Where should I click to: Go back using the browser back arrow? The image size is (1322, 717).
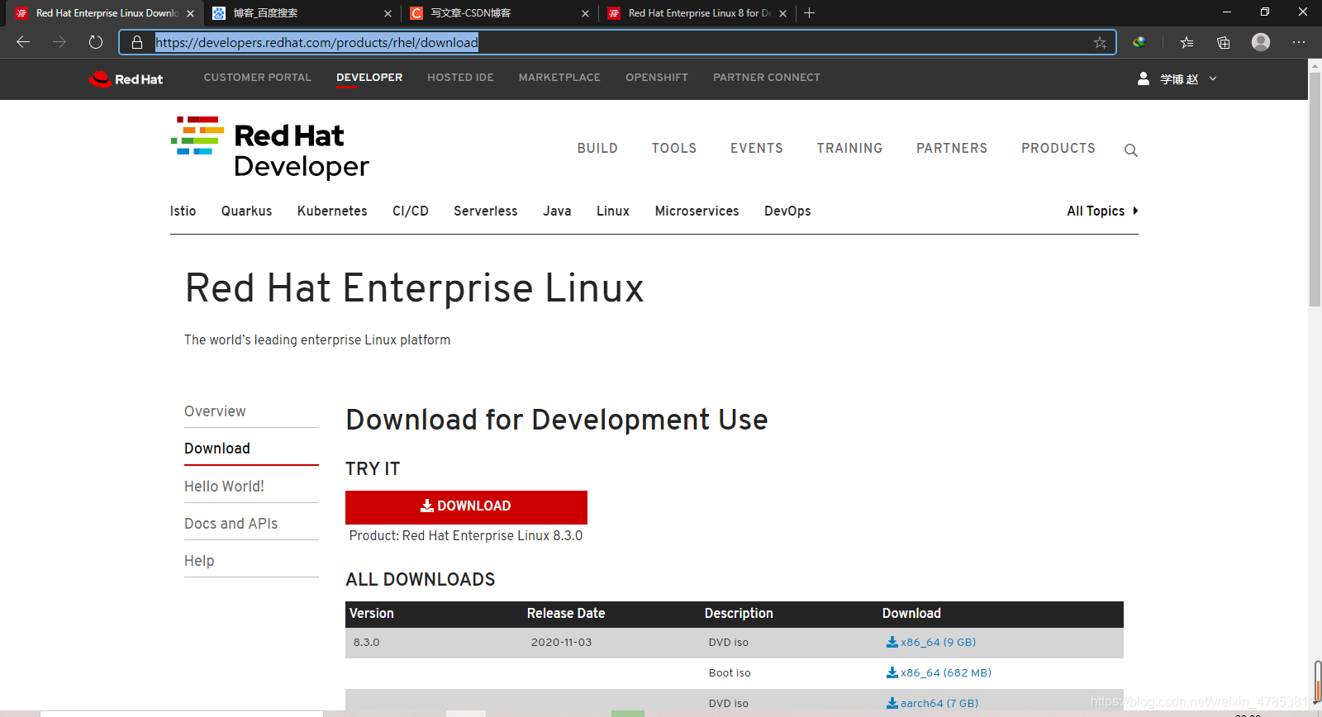[x=23, y=42]
